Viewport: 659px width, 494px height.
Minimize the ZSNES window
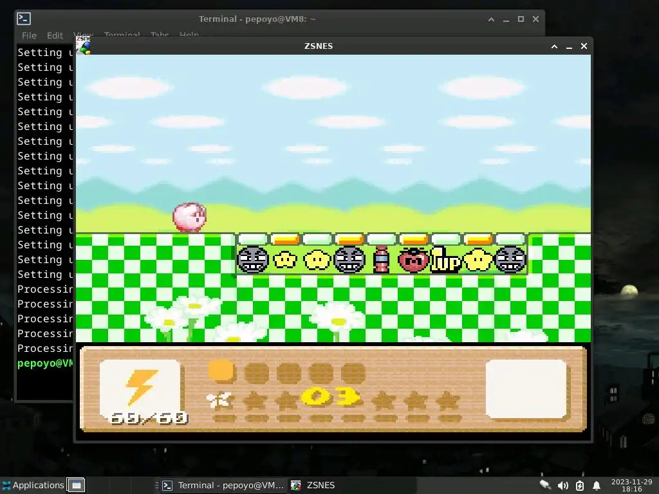[569, 46]
